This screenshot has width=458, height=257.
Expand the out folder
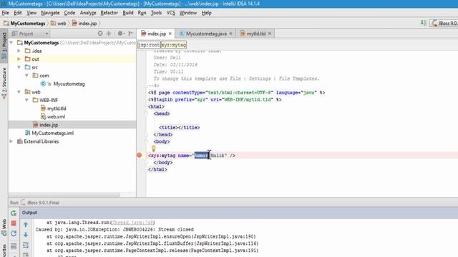(x=19, y=59)
